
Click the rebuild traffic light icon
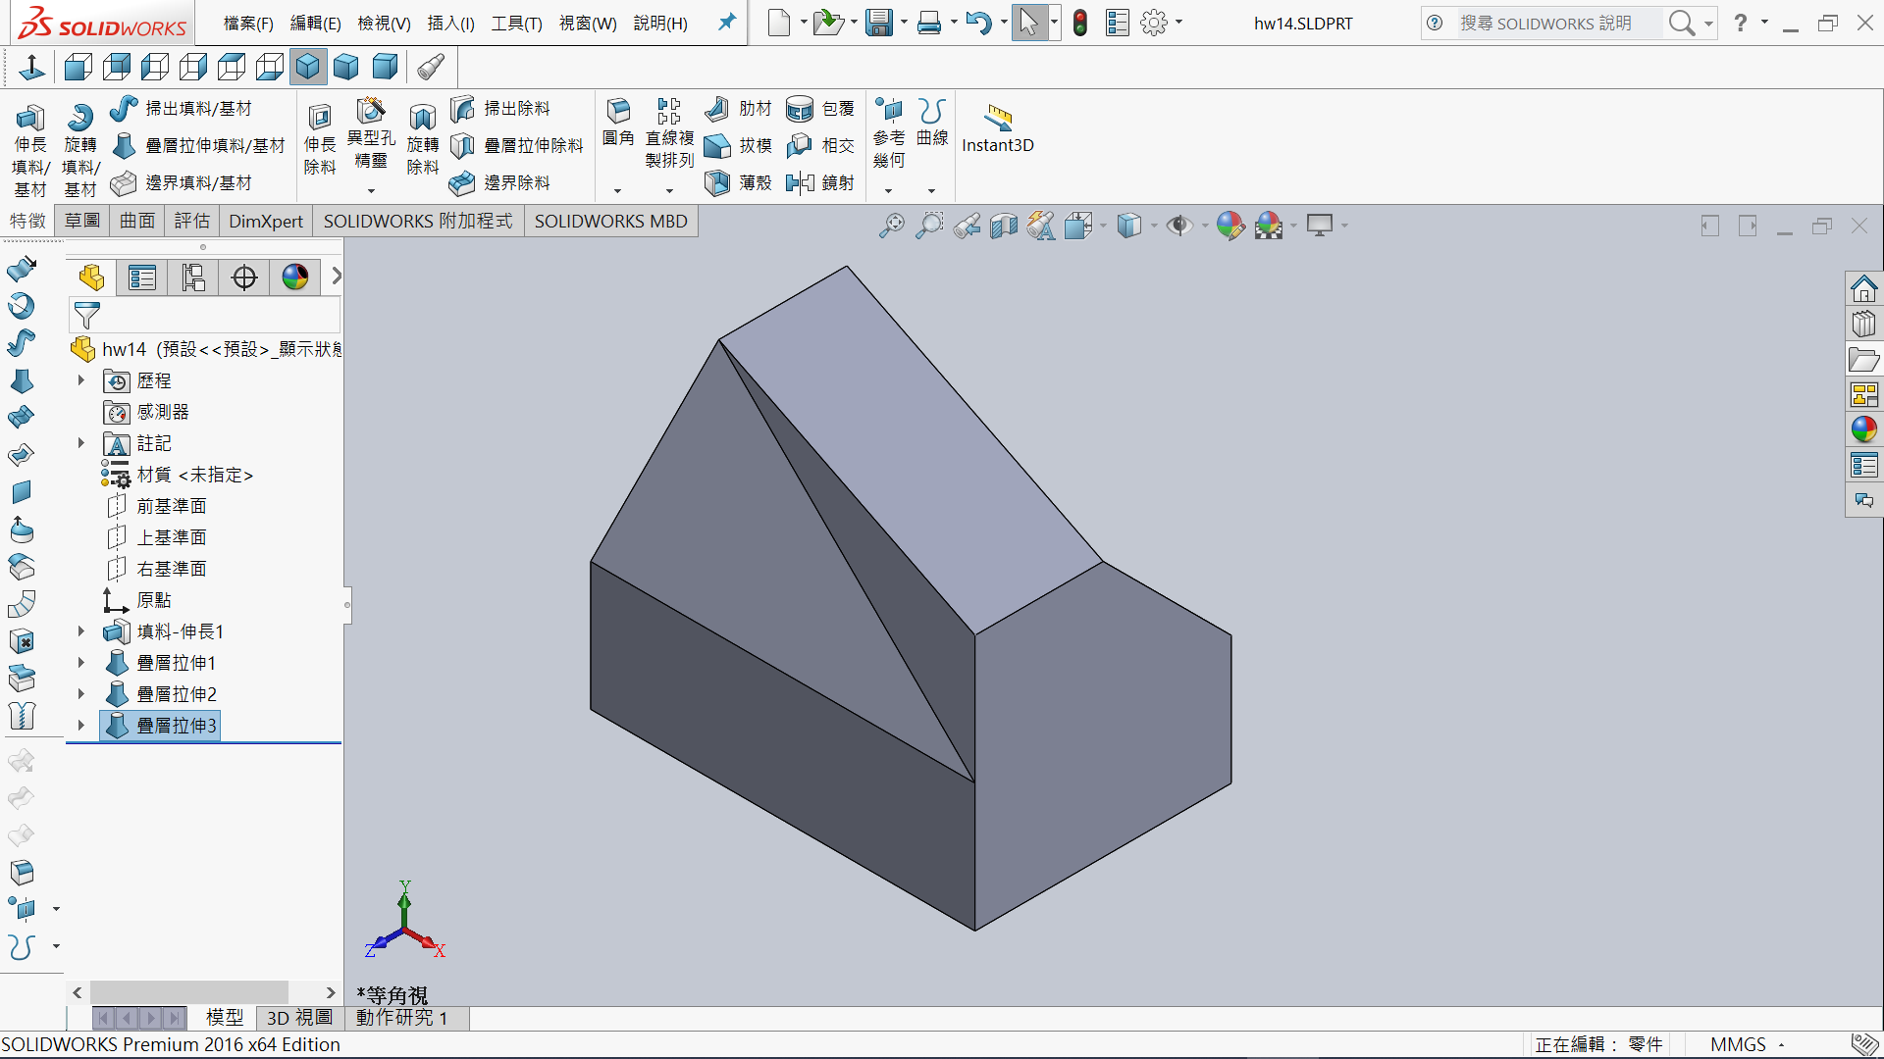[1080, 23]
